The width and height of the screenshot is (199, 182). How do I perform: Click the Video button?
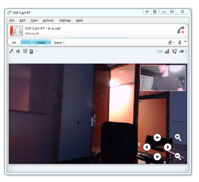(41, 43)
